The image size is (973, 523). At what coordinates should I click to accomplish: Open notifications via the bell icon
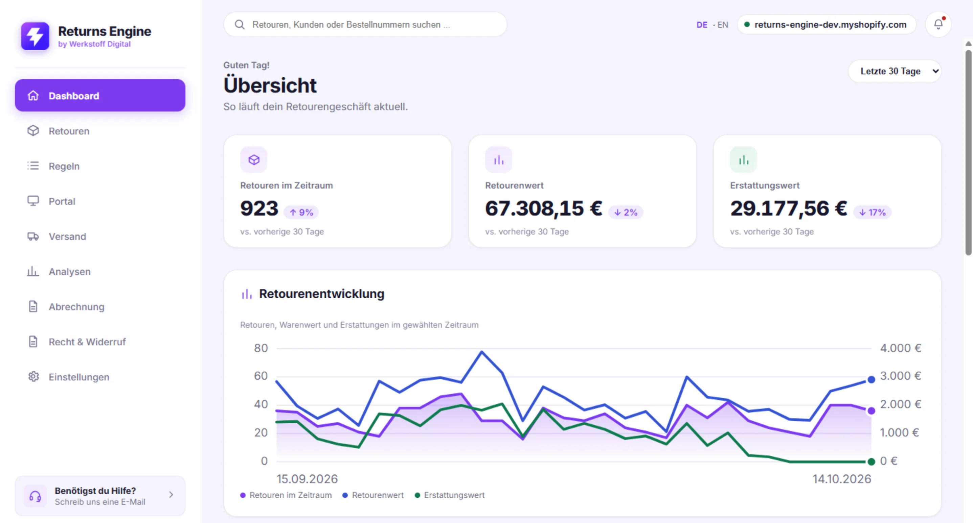[938, 25]
